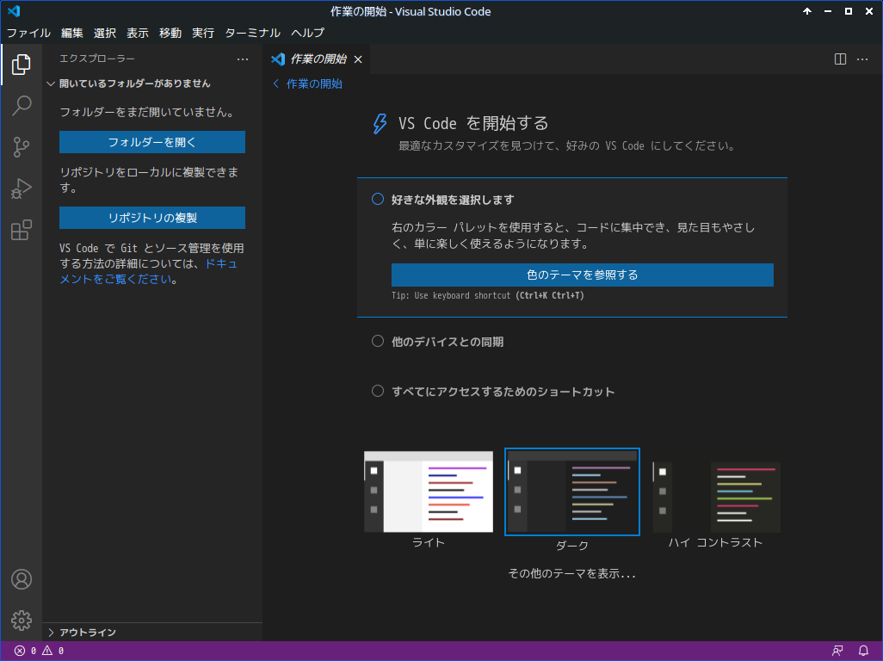Open the Accounts icon in activity bar
This screenshot has height=661, width=883.
(x=22, y=579)
